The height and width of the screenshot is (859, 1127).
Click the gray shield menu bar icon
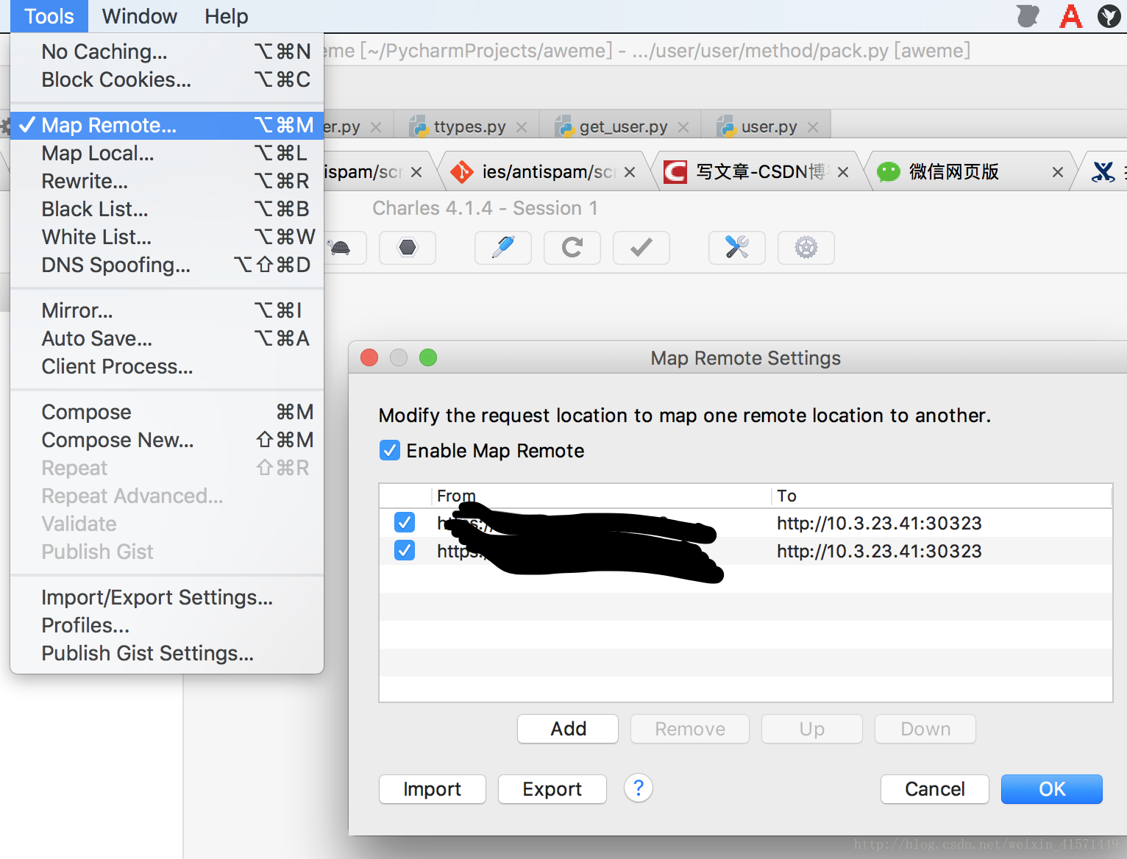click(1028, 15)
